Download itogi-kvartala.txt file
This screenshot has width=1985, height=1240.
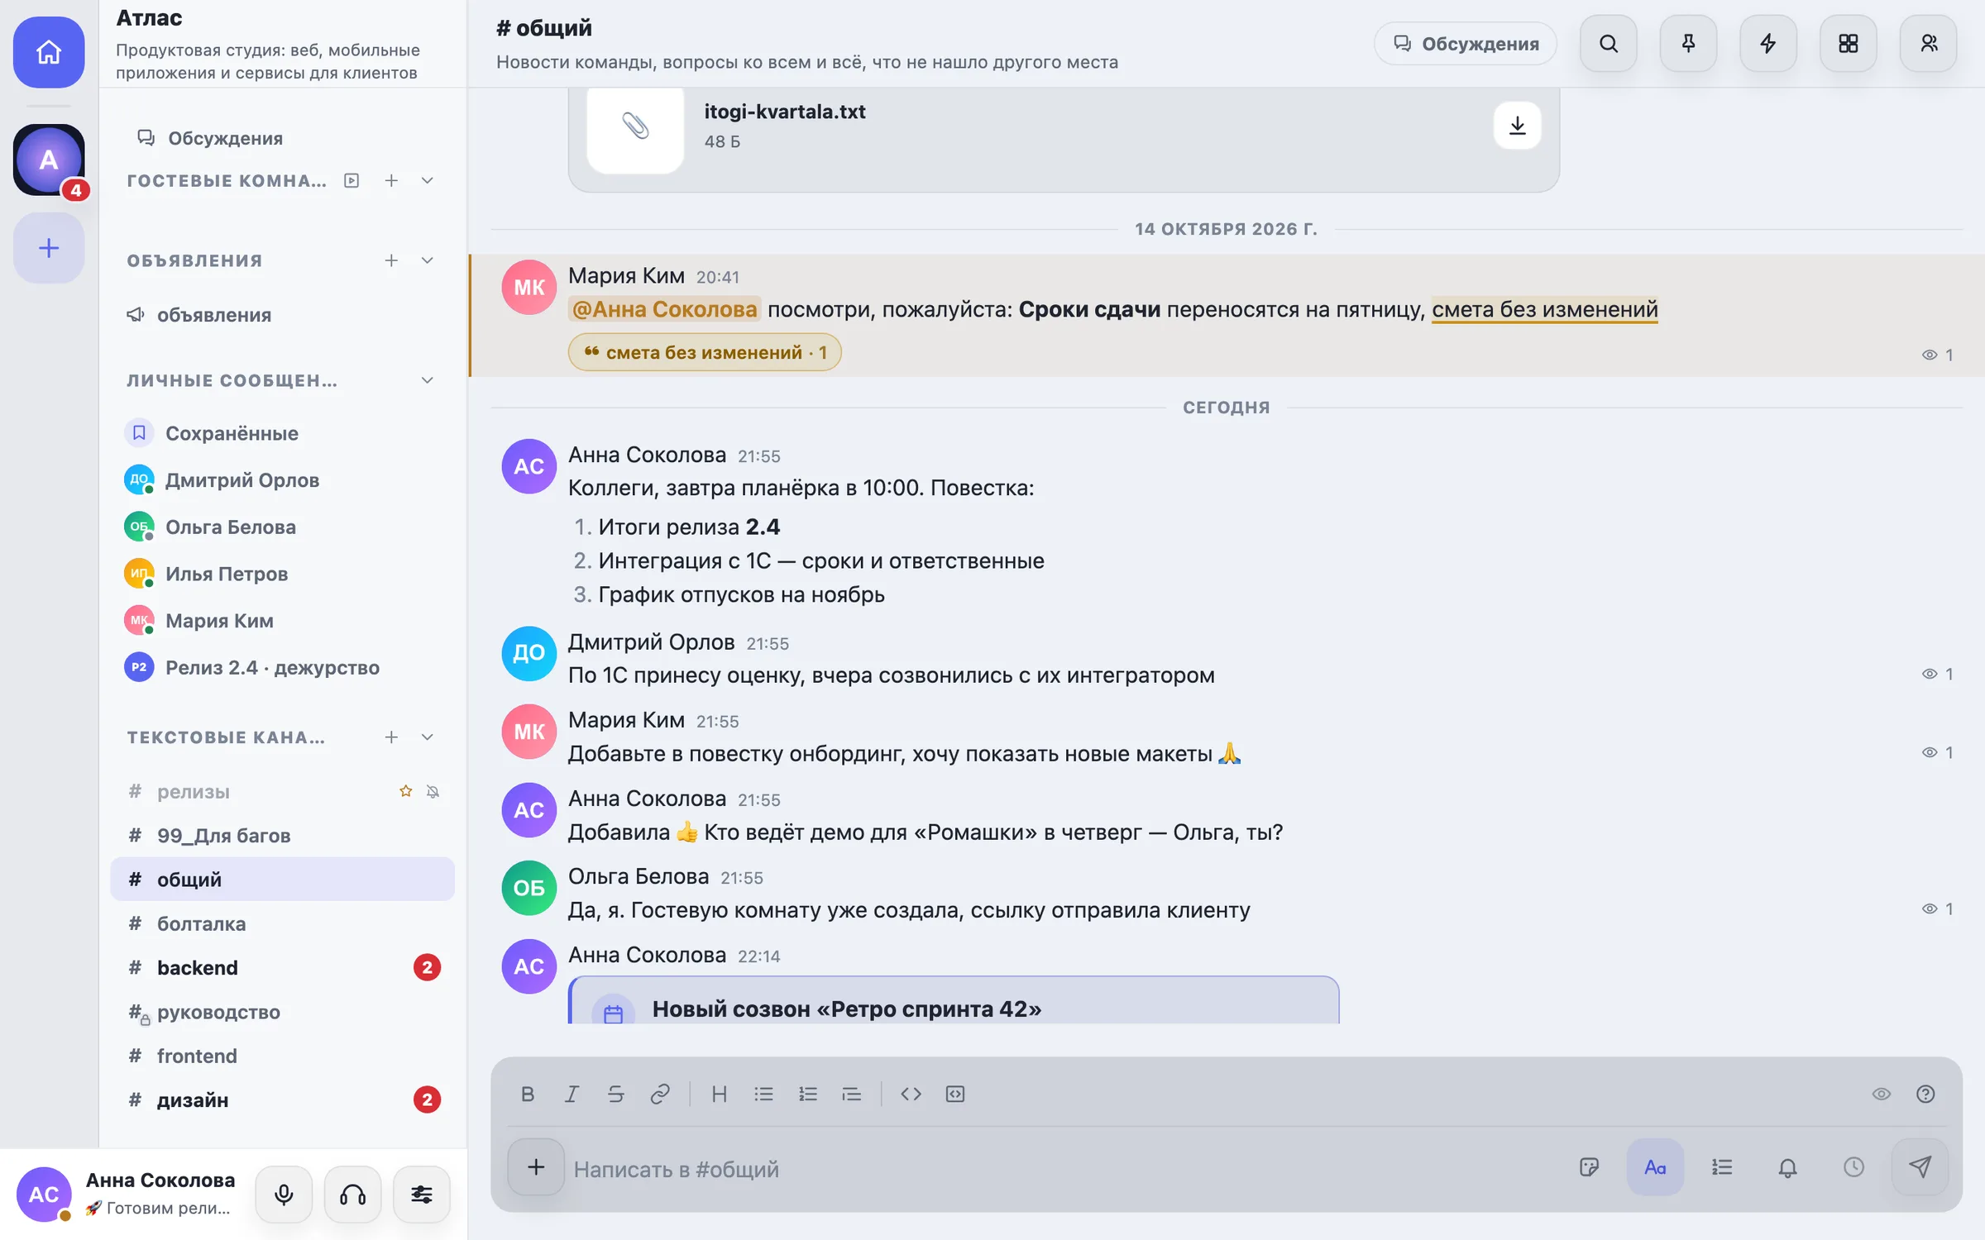coord(1517,126)
